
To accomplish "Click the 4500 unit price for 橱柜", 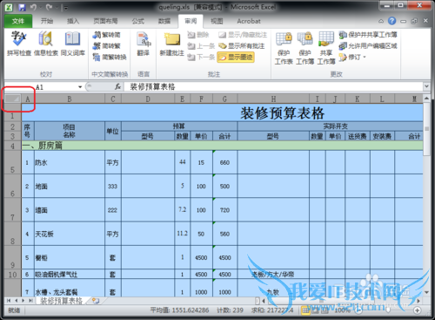I will [x=201, y=257].
